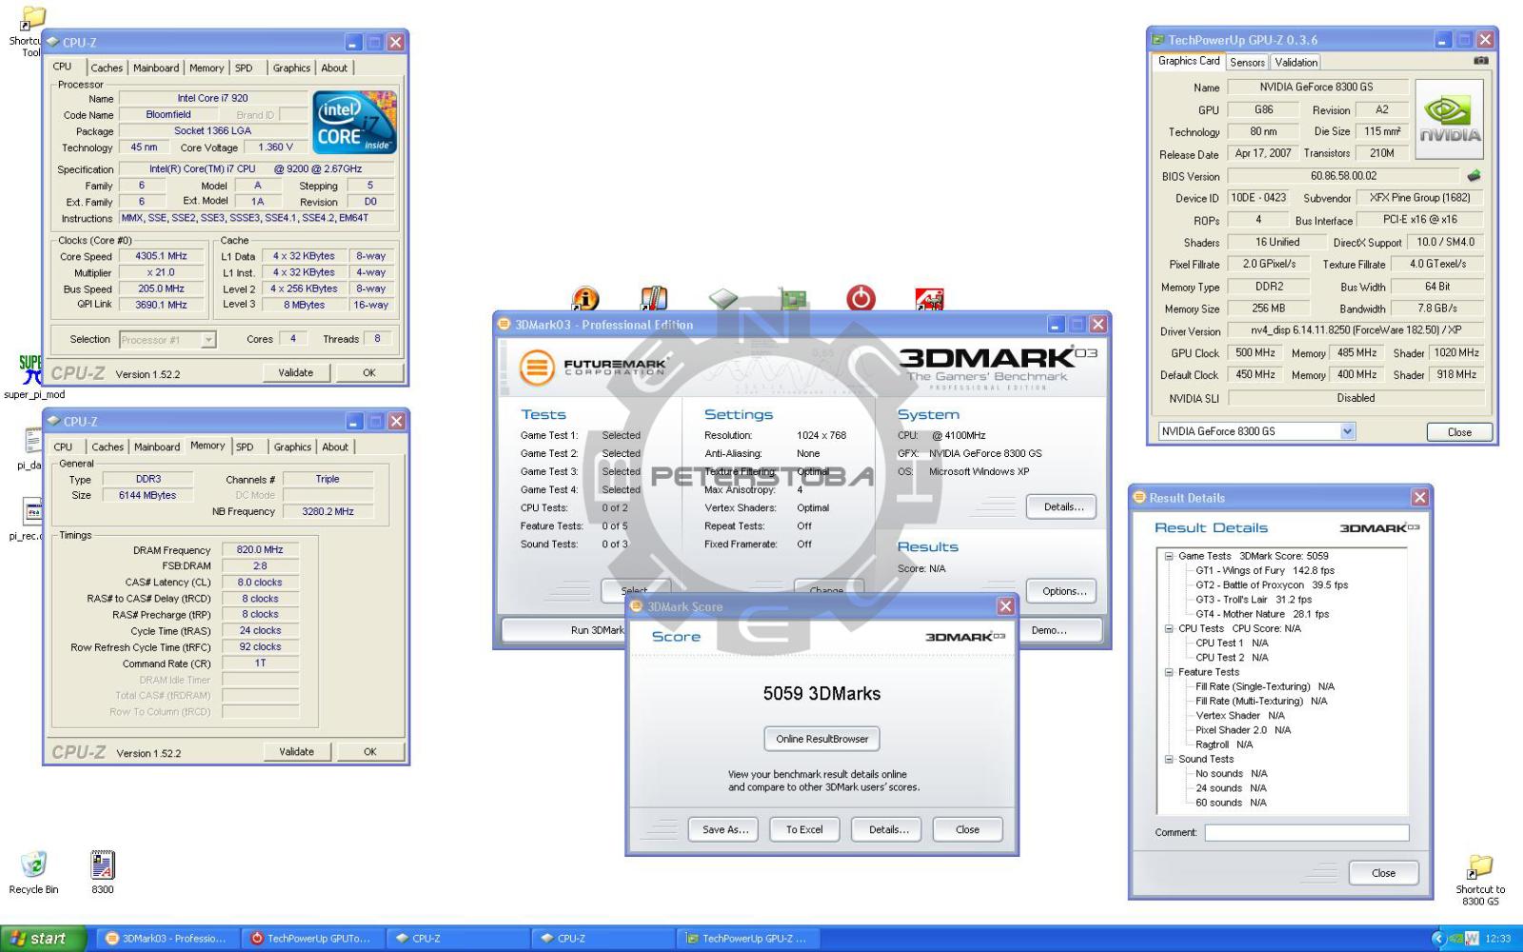
Task: Select GT3 - Troll's Lair result row
Action: [1254, 600]
